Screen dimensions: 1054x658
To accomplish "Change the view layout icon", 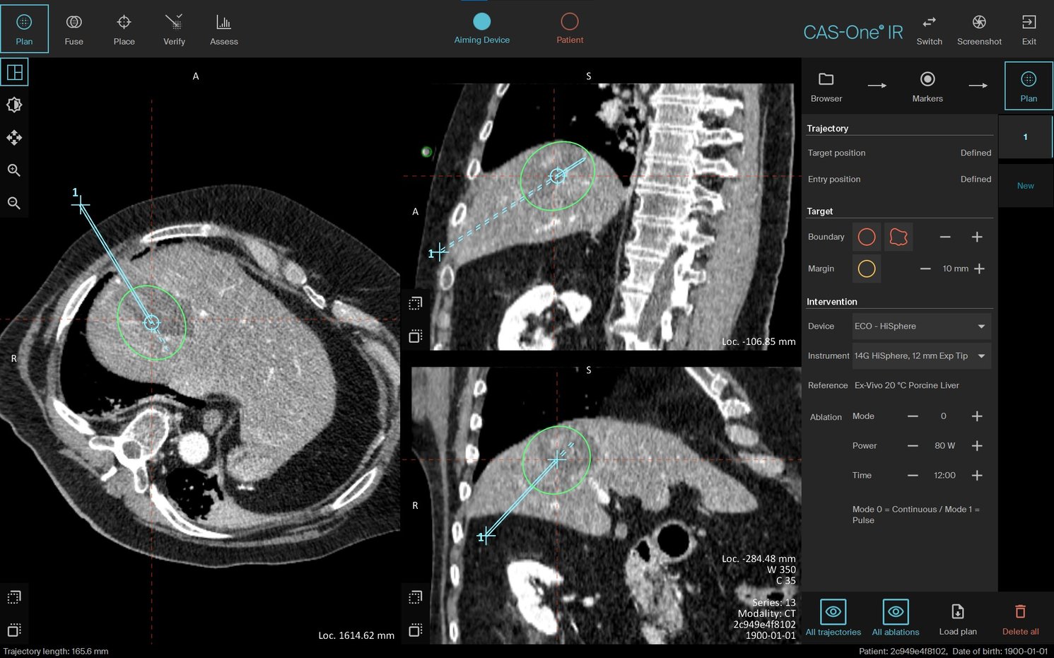I will (x=14, y=72).
